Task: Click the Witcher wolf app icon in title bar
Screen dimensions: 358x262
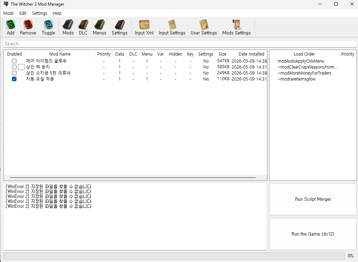Action: click(x=6, y=4)
